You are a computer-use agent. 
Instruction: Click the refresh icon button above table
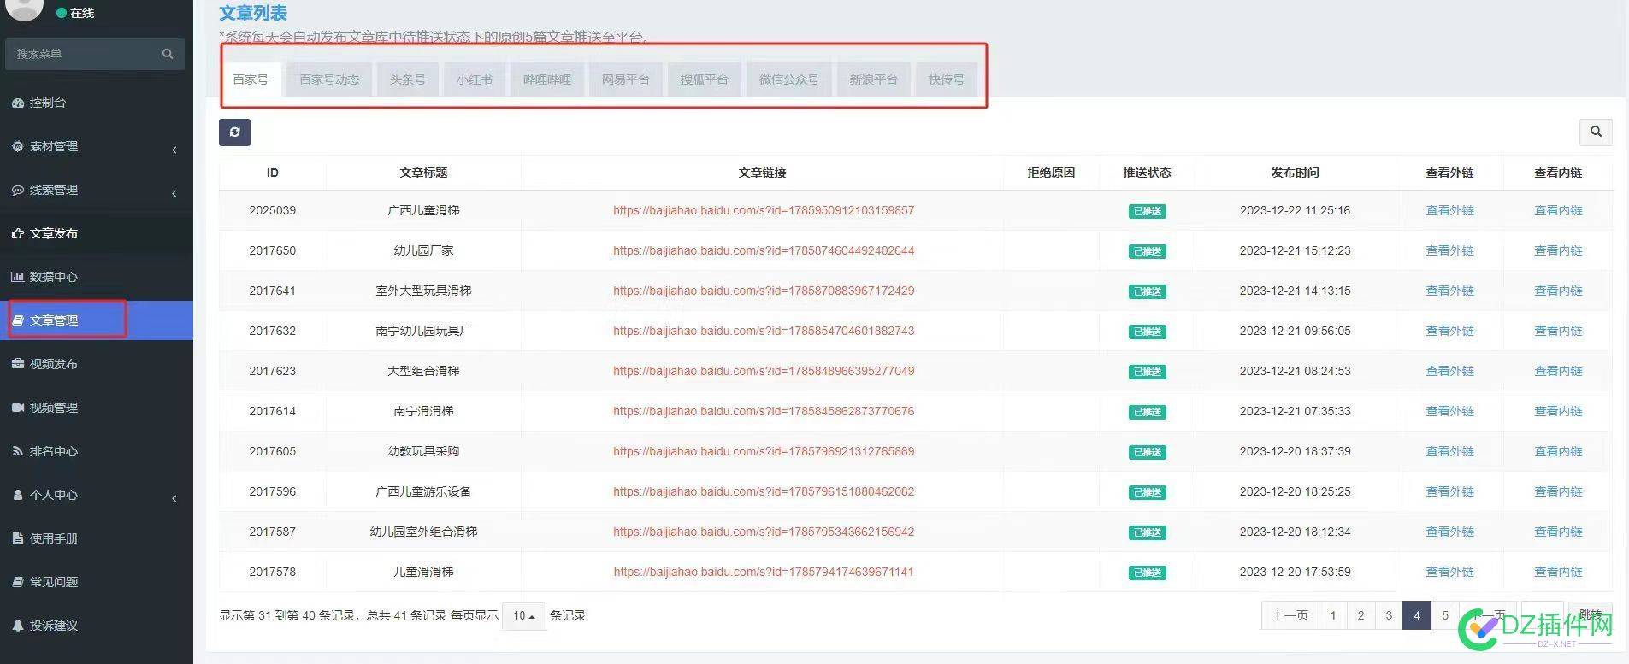coord(234,132)
